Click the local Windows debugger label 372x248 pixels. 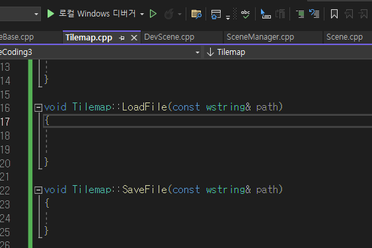[x=97, y=13]
